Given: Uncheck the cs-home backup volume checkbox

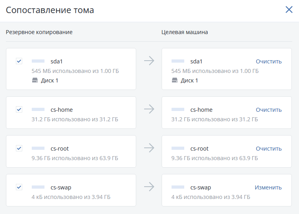Looking at the screenshot, I should pyautogui.click(x=19, y=109).
